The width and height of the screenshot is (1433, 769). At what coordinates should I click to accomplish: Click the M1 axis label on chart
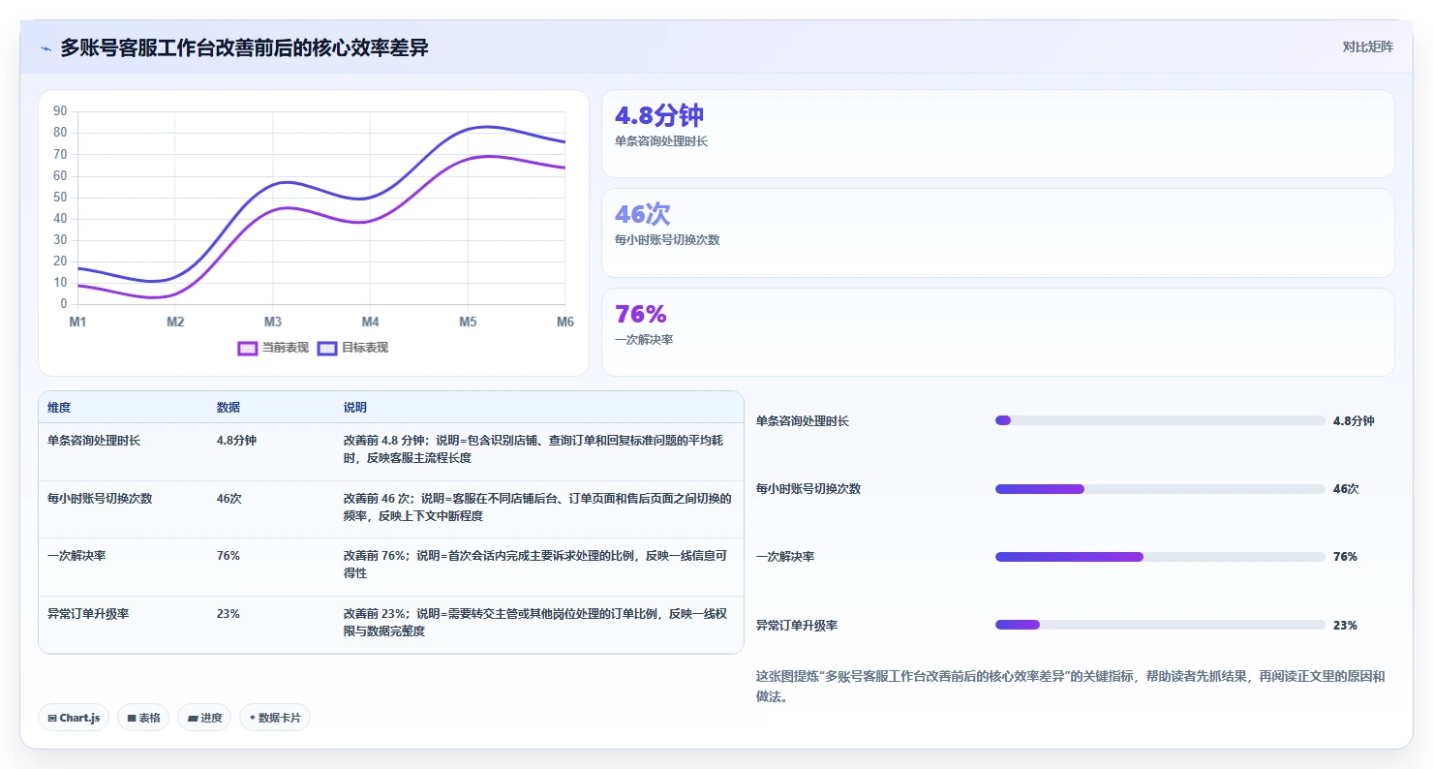click(x=77, y=322)
